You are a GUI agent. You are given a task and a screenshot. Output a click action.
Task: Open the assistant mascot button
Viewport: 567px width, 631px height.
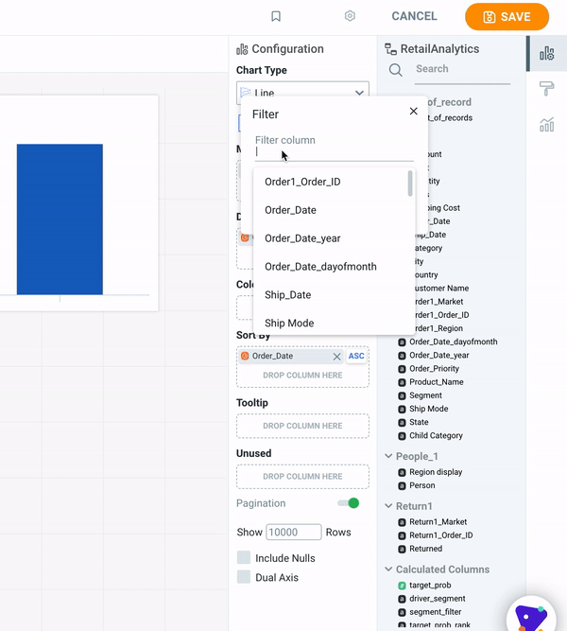(x=532, y=615)
